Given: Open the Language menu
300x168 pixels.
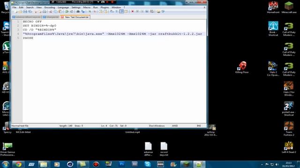Looking at the screenshot, I should 63,7.
